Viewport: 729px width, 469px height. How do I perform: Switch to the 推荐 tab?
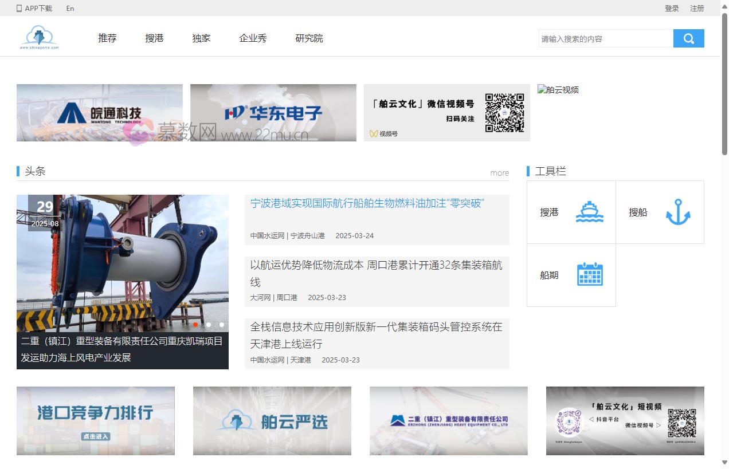pyautogui.click(x=107, y=38)
